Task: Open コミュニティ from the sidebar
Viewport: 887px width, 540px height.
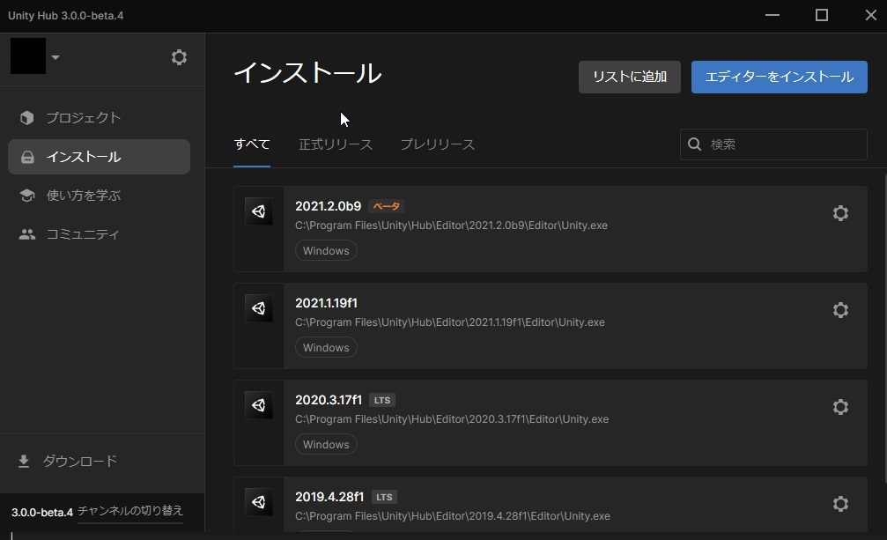Action: pos(99,234)
